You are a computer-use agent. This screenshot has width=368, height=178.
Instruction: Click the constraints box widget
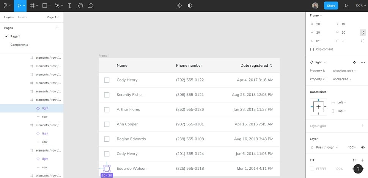318,107
